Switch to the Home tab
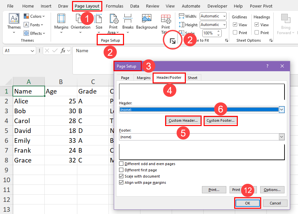The image size is (298, 214). pyautogui.click(x=28, y=6)
